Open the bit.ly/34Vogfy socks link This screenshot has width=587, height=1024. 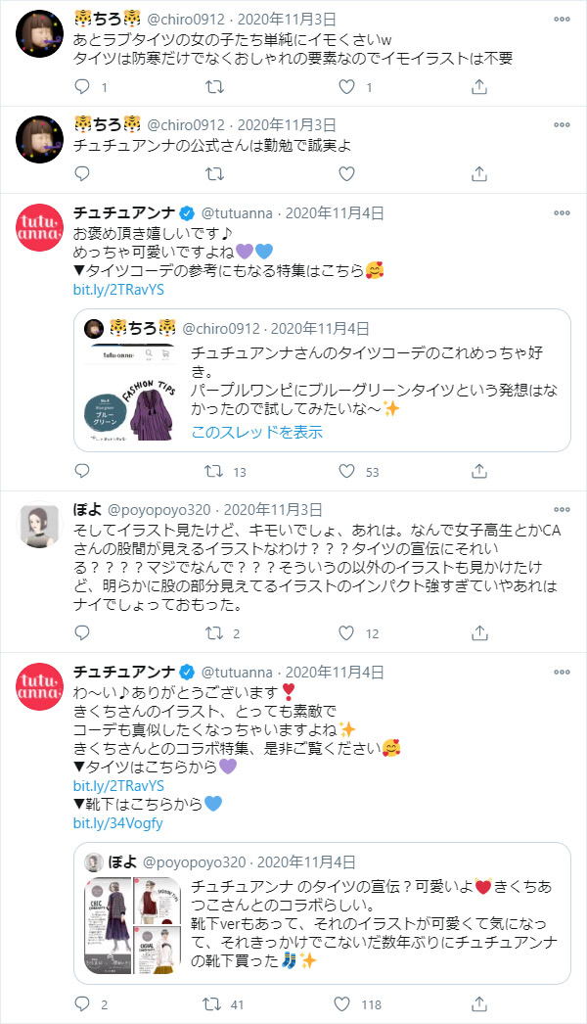[x=118, y=823]
